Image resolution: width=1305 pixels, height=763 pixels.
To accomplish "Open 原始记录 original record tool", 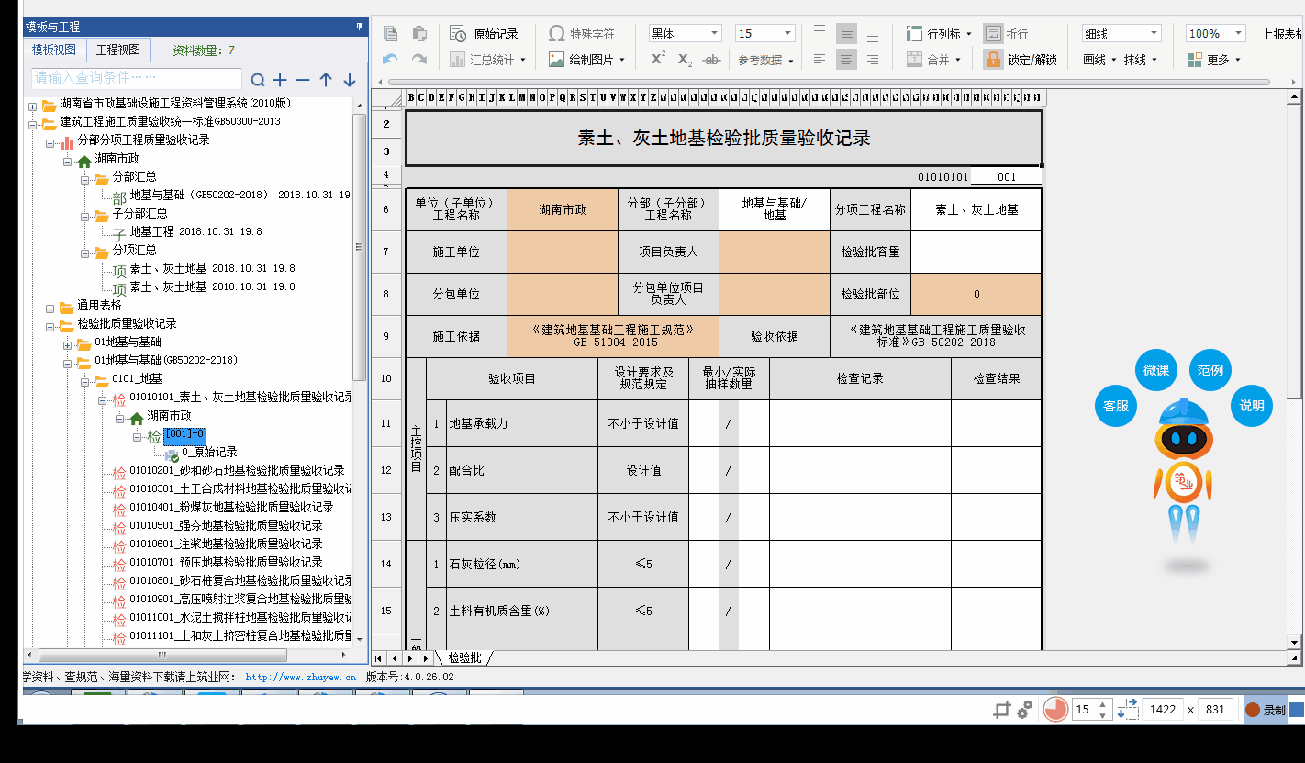I will pos(485,34).
